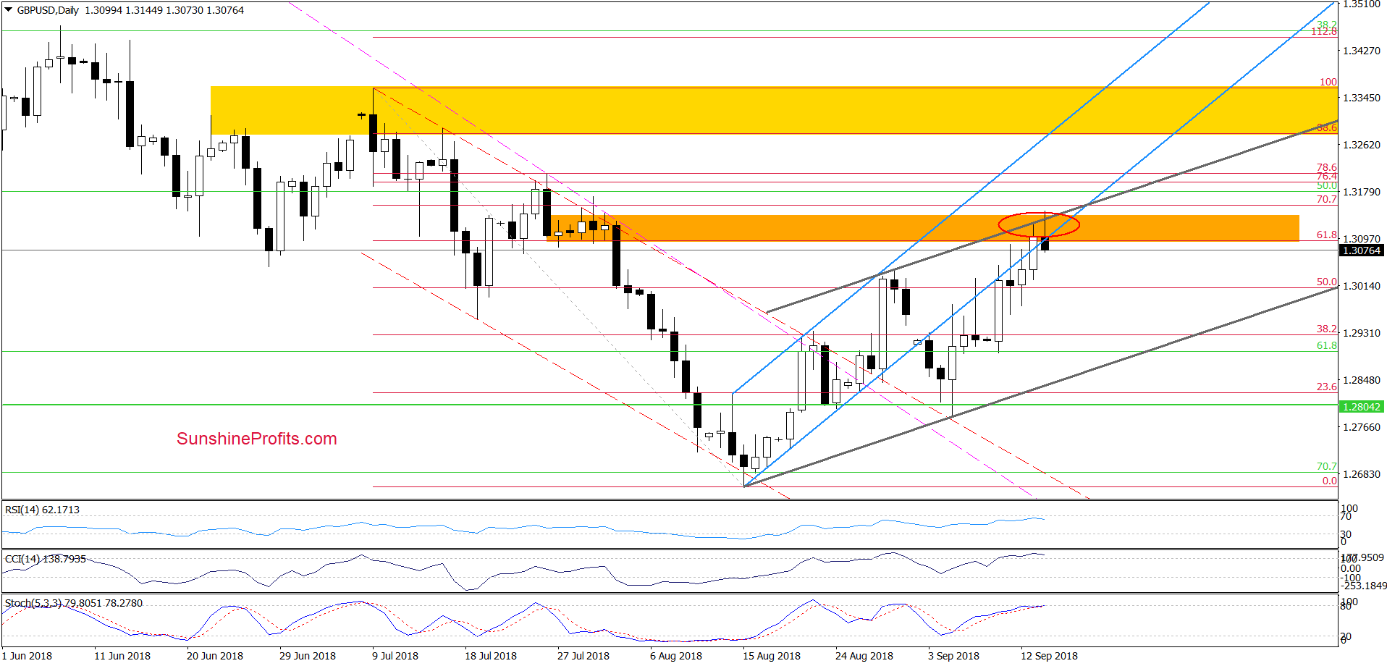The width and height of the screenshot is (1387, 666).
Task: Click the 1.30140 price axis label
Action: pyautogui.click(x=1362, y=286)
